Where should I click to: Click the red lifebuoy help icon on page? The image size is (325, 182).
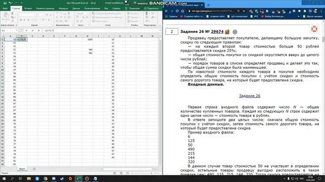pyautogui.click(x=314, y=29)
